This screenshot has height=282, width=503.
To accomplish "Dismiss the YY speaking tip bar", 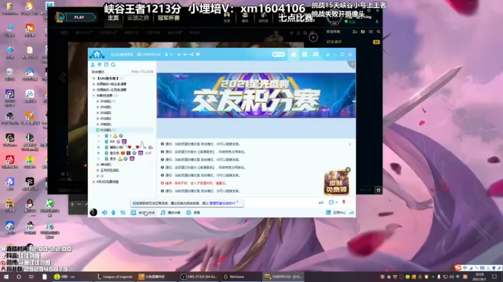I will 238,202.
